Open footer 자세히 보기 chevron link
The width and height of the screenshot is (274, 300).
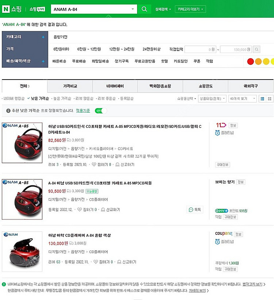pyautogui.click(x=199, y=291)
